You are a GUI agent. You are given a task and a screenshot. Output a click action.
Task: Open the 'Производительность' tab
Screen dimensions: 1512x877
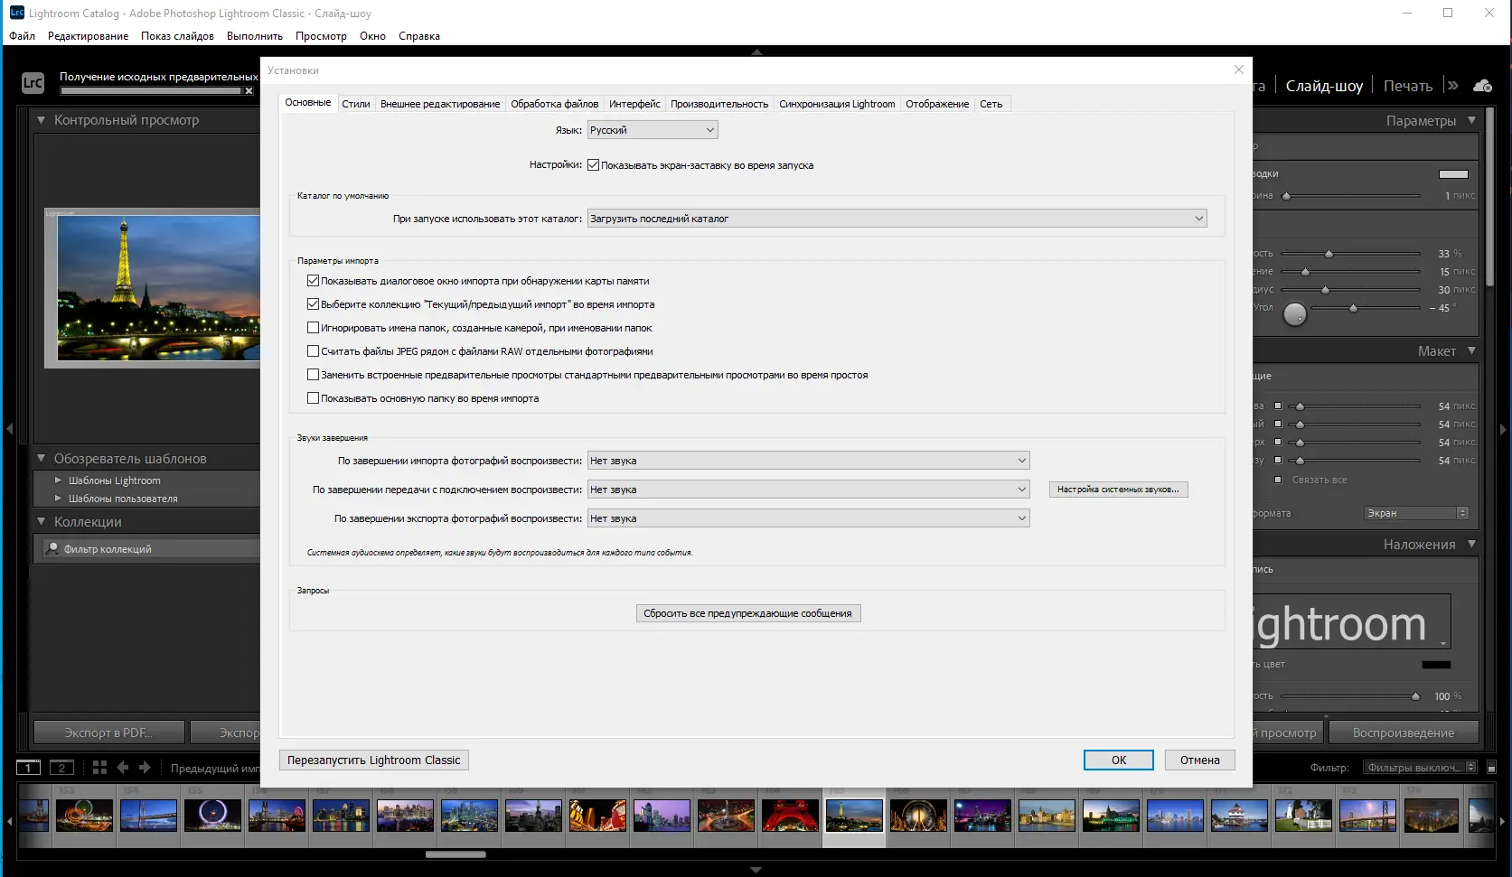tap(719, 104)
